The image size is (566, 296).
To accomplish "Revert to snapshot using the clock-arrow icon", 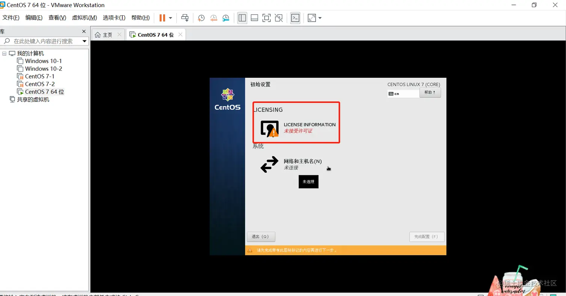I will tap(213, 18).
